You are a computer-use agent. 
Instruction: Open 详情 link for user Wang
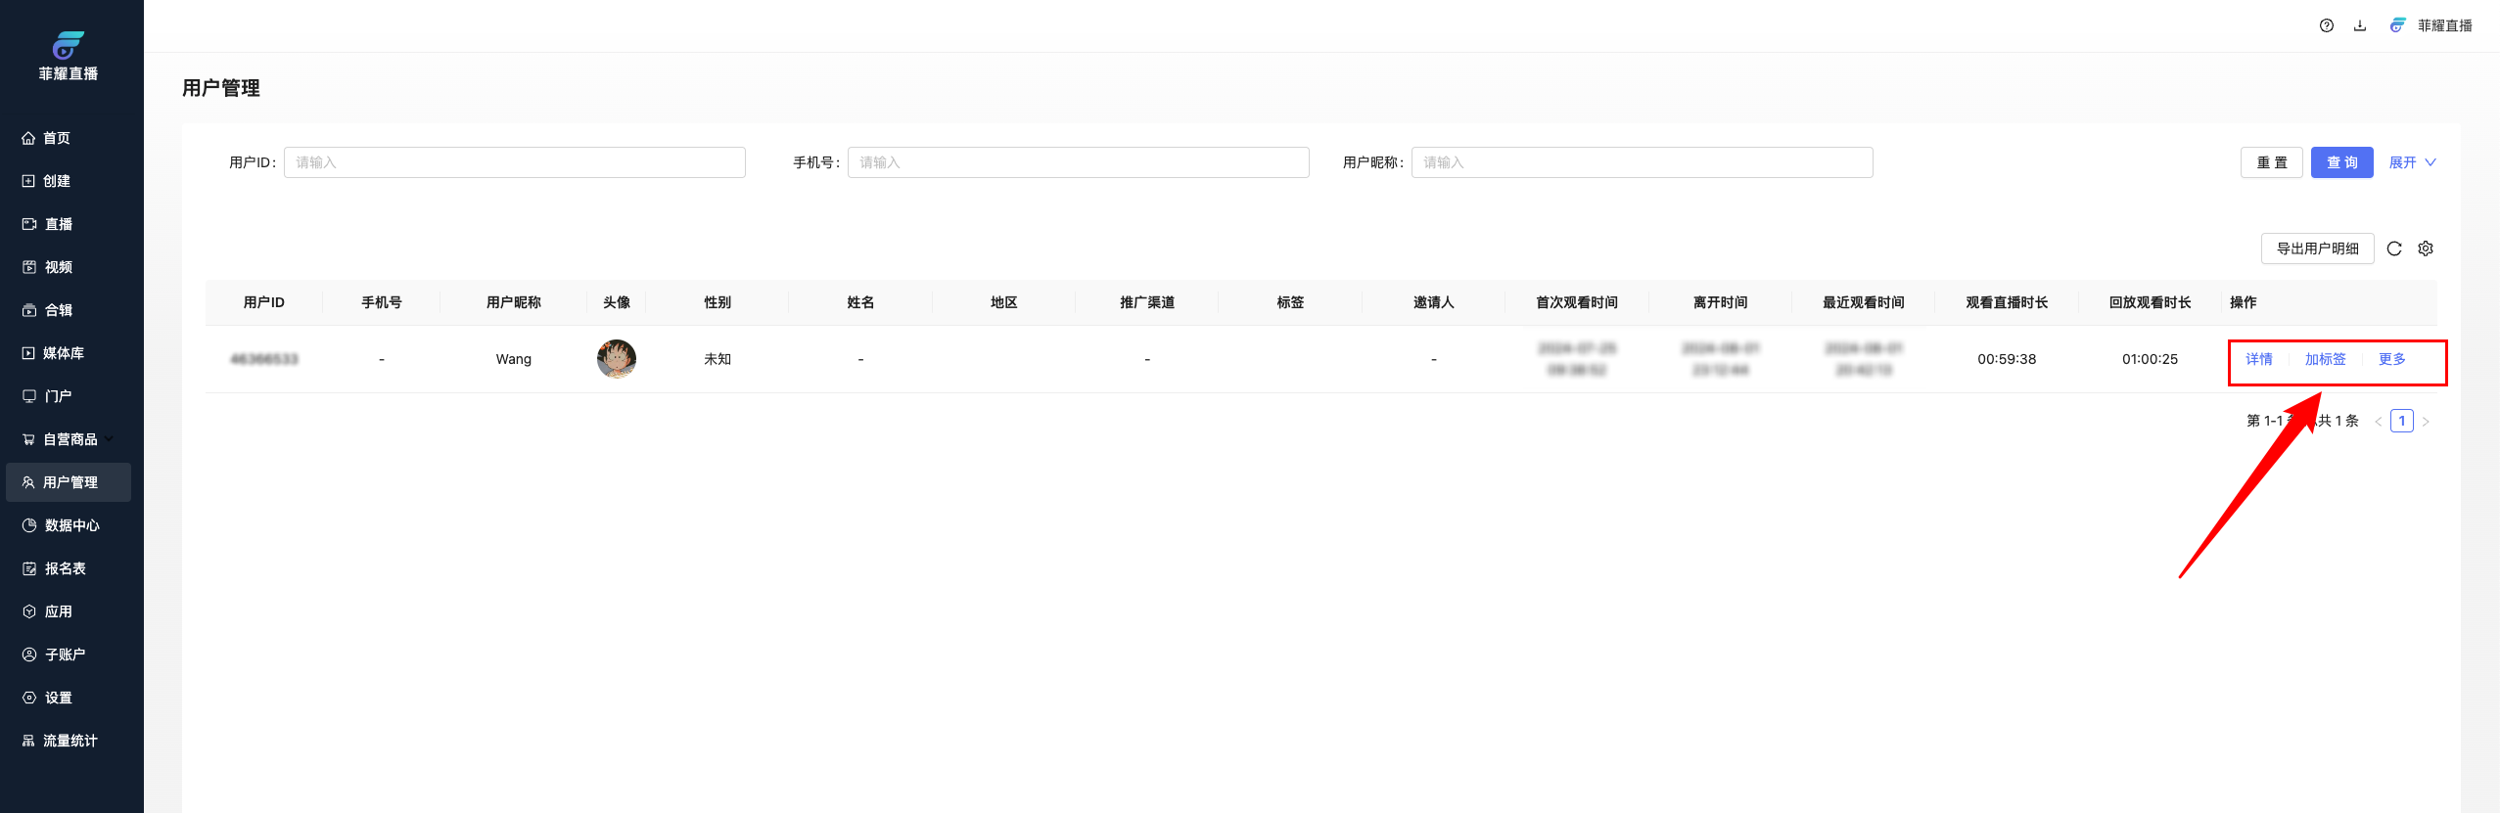(2258, 359)
